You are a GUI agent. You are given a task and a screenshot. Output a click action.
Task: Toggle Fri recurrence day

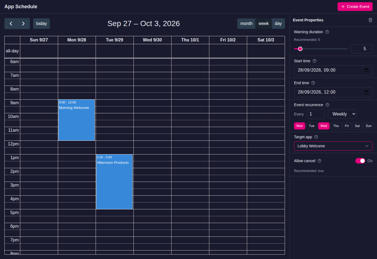[347, 126]
